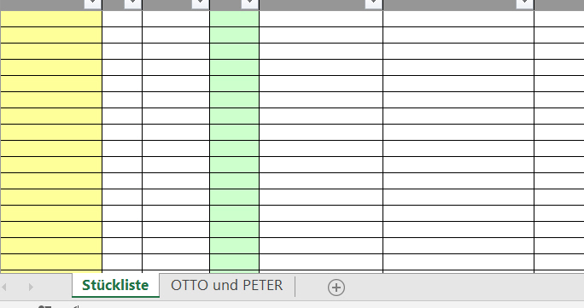584x308 pixels.
Task: Select yellow cell in lowest fully visible row
Action: click(x=51, y=262)
